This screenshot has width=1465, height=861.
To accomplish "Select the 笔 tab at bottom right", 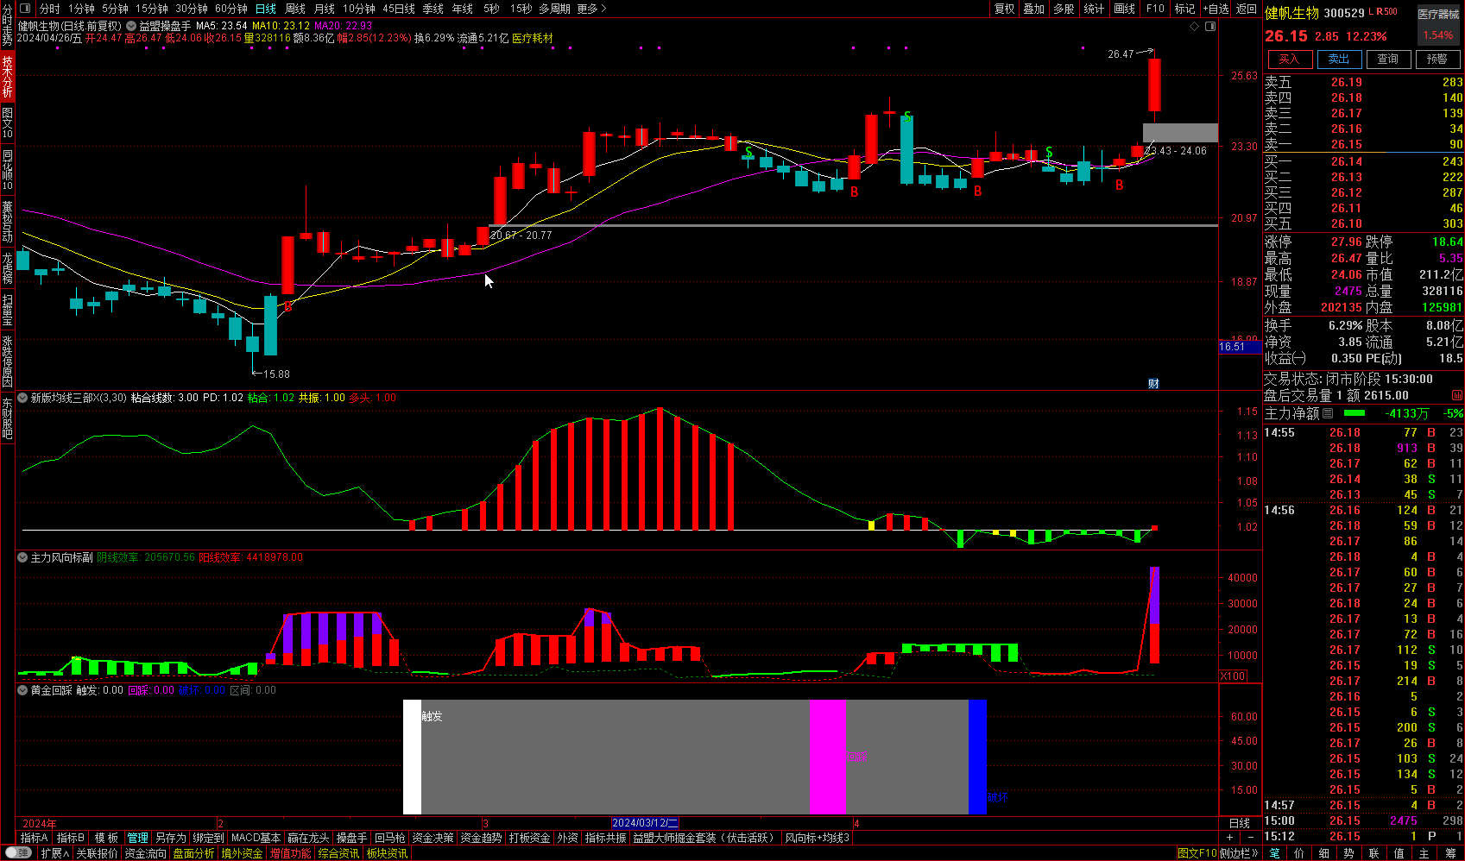I will [x=1274, y=853].
